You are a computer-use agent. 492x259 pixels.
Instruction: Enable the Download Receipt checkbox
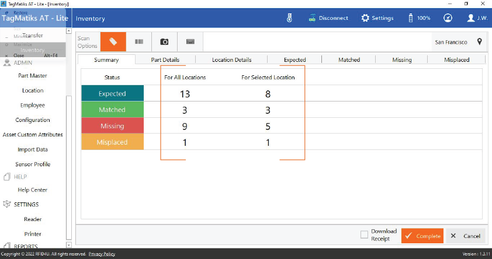[364, 235]
